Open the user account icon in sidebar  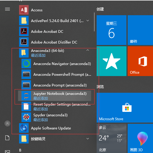(7, 123)
